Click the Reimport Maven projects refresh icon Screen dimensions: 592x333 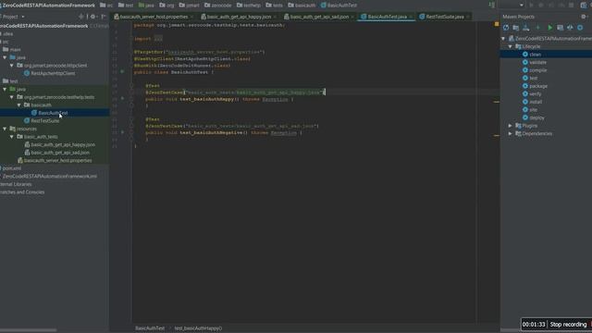click(x=506, y=28)
